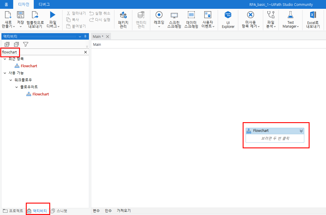Click 잘라내기 (Cut) in the ribbon
This screenshot has height=215, width=326.
[76, 13]
